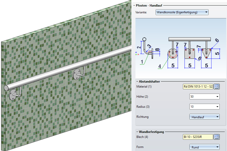Screen dimensions: 227x151
Task: Expand the Höhe (2) dropdown
Action: (204, 97)
